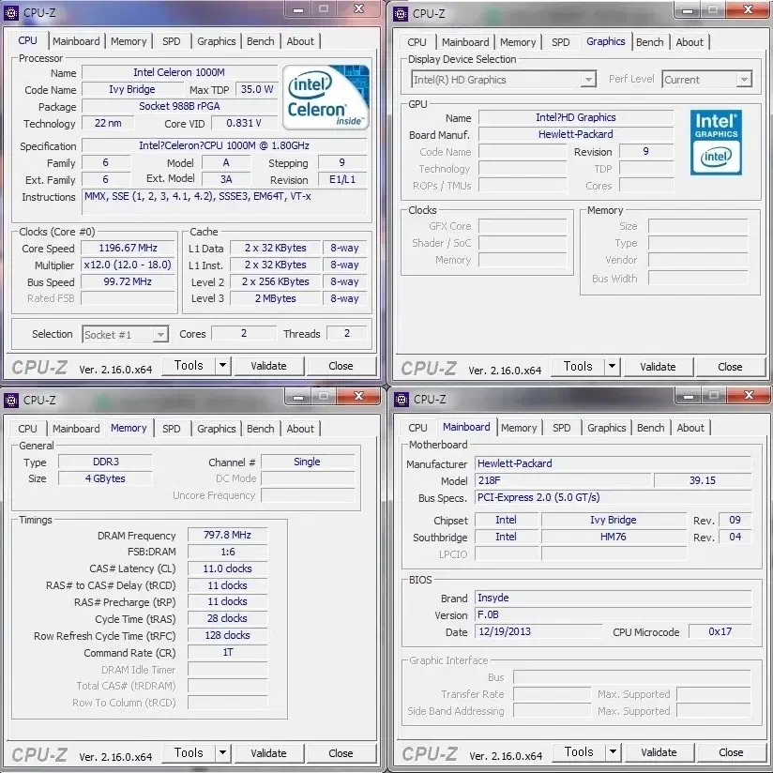Expand Tools dropdown arrow in processor window
773x773 pixels.
[221, 366]
